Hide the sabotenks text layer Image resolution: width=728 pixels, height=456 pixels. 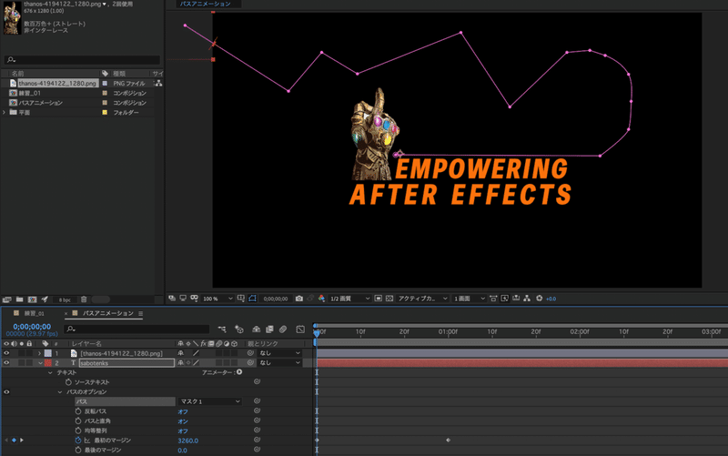tap(6, 362)
